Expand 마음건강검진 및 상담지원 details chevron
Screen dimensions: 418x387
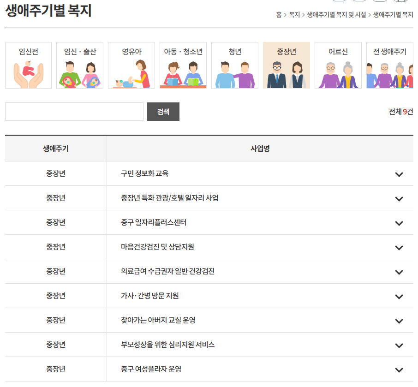click(399, 248)
